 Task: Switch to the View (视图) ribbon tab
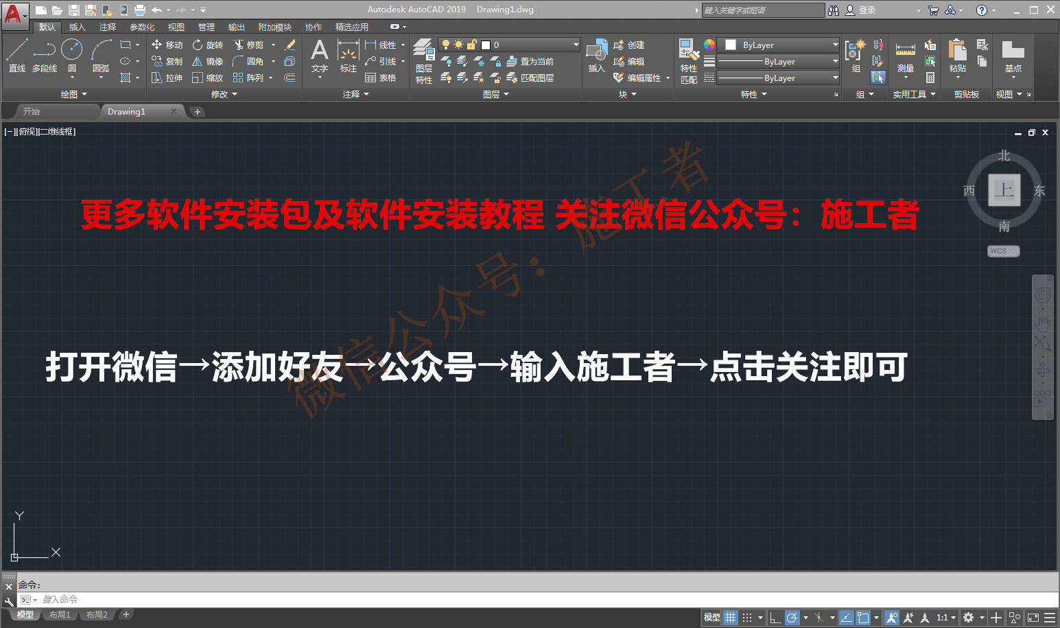pos(176,27)
